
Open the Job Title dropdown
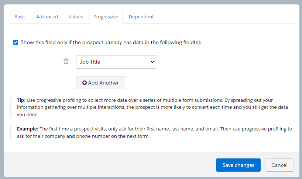pyautogui.click(x=113, y=62)
